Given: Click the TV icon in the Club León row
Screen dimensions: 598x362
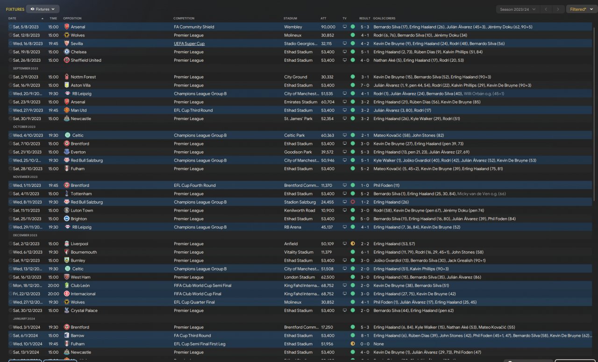Looking at the screenshot, I should [x=345, y=286].
